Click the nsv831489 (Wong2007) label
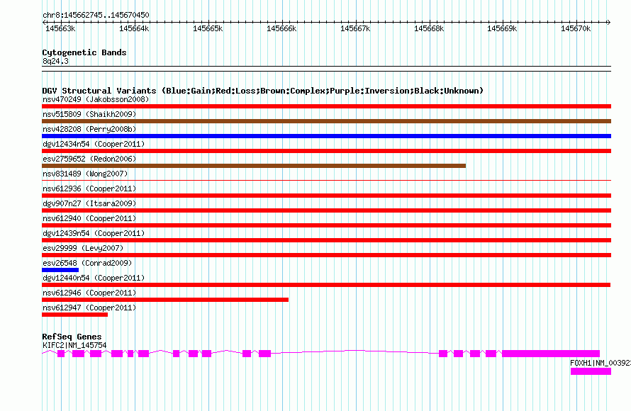This screenshot has height=411, width=631. pyautogui.click(x=85, y=174)
